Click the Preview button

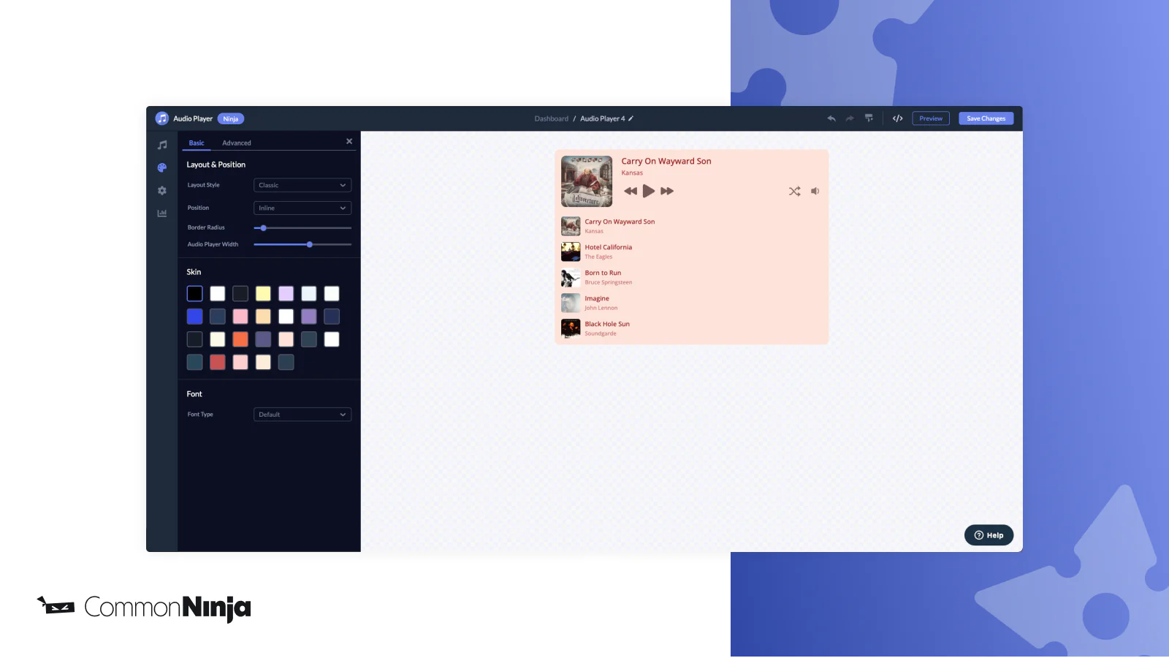(931, 118)
